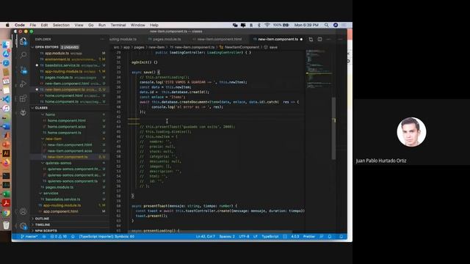Open the Accounts icon in activity bar
470x264 pixels.
click(x=23, y=211)
